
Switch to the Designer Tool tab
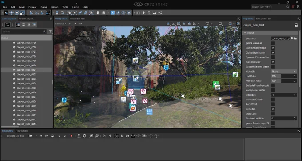point(263,19)
